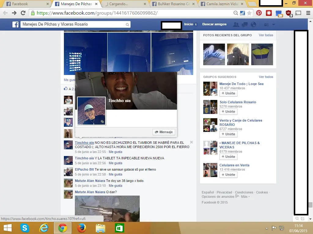Open friend requests on the Facebook navbar
313x234 pixels.
coord(236,24)
